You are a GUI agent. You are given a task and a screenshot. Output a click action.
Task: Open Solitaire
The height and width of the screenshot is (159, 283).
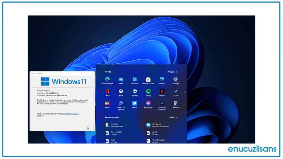point(135,91)
